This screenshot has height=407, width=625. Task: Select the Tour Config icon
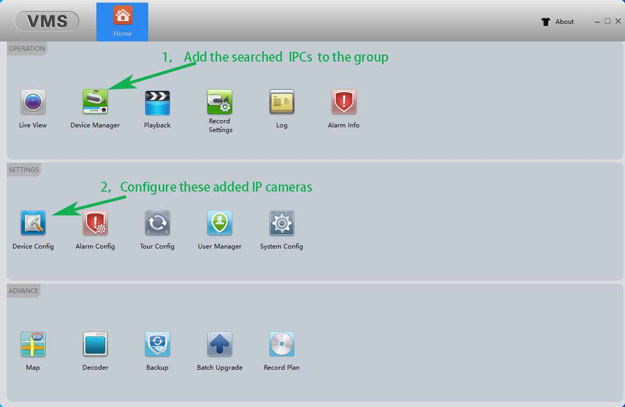pyautogui.click(x=157, y=223)
